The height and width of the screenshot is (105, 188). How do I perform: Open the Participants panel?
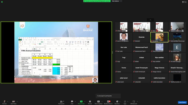click(61, 102)
